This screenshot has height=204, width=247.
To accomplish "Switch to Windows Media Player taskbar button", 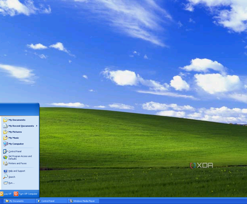I will click(x=84, y=201).
